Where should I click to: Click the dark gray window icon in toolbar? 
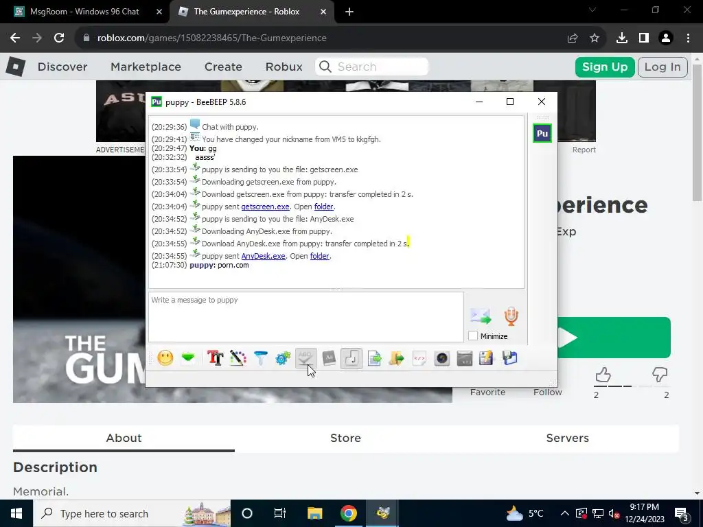coord(465,358)
